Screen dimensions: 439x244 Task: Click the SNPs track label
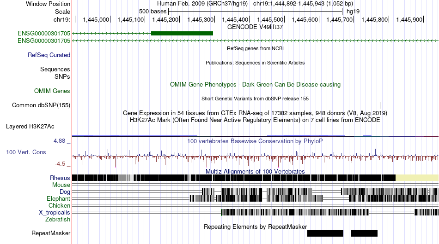click(62, 76)
